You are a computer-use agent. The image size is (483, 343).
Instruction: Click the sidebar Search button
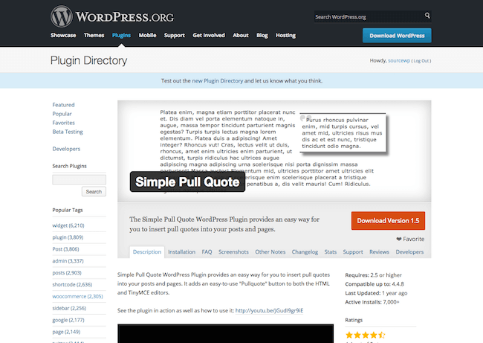click(x=94, y=191)
